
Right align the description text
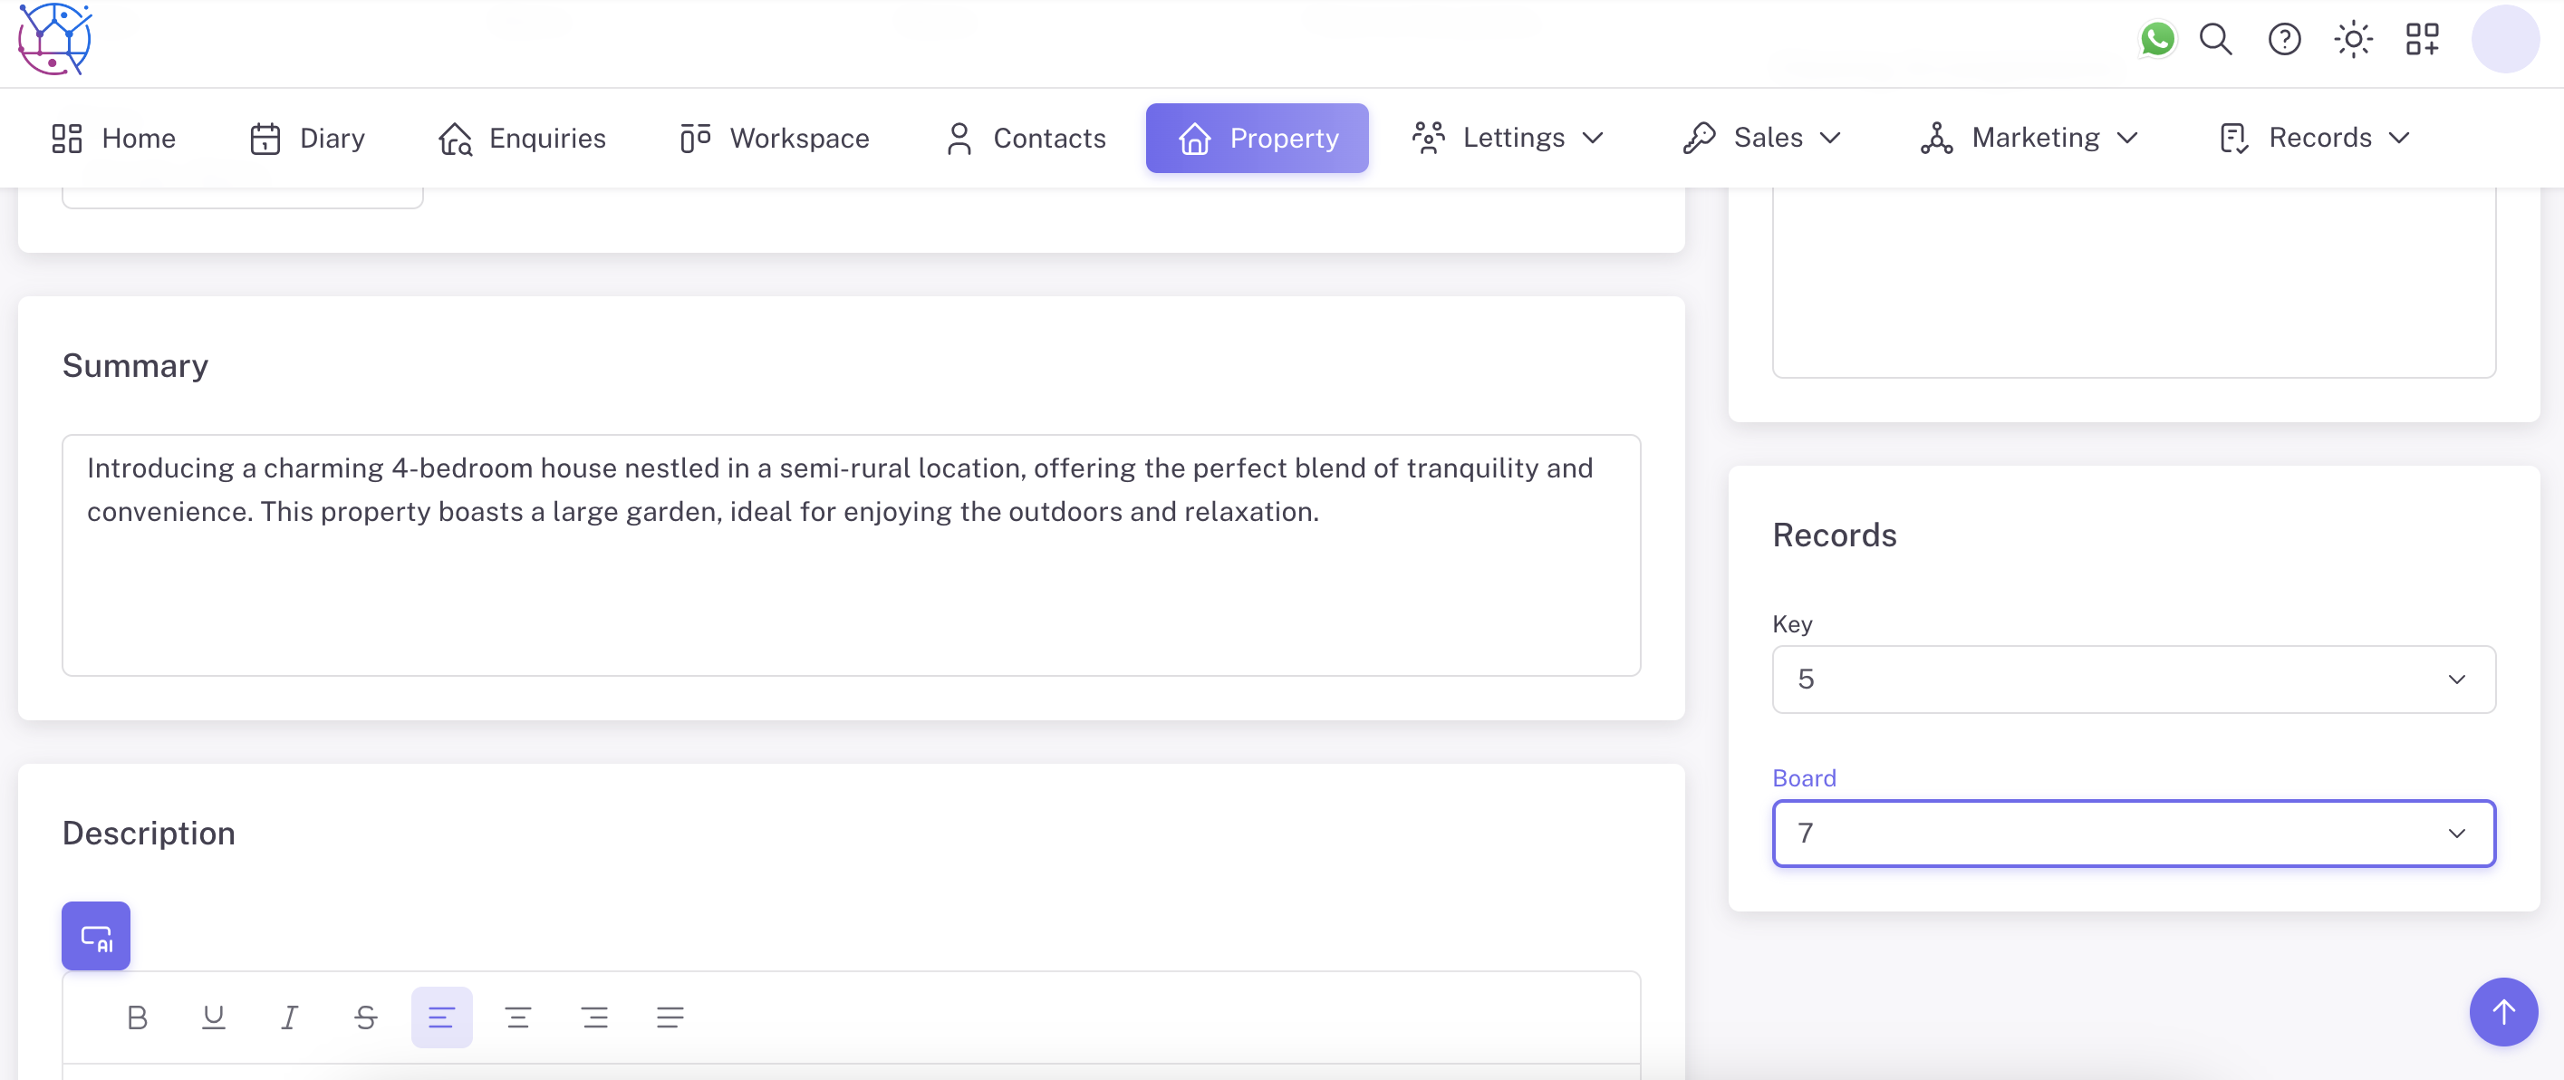coord(594,1017)
